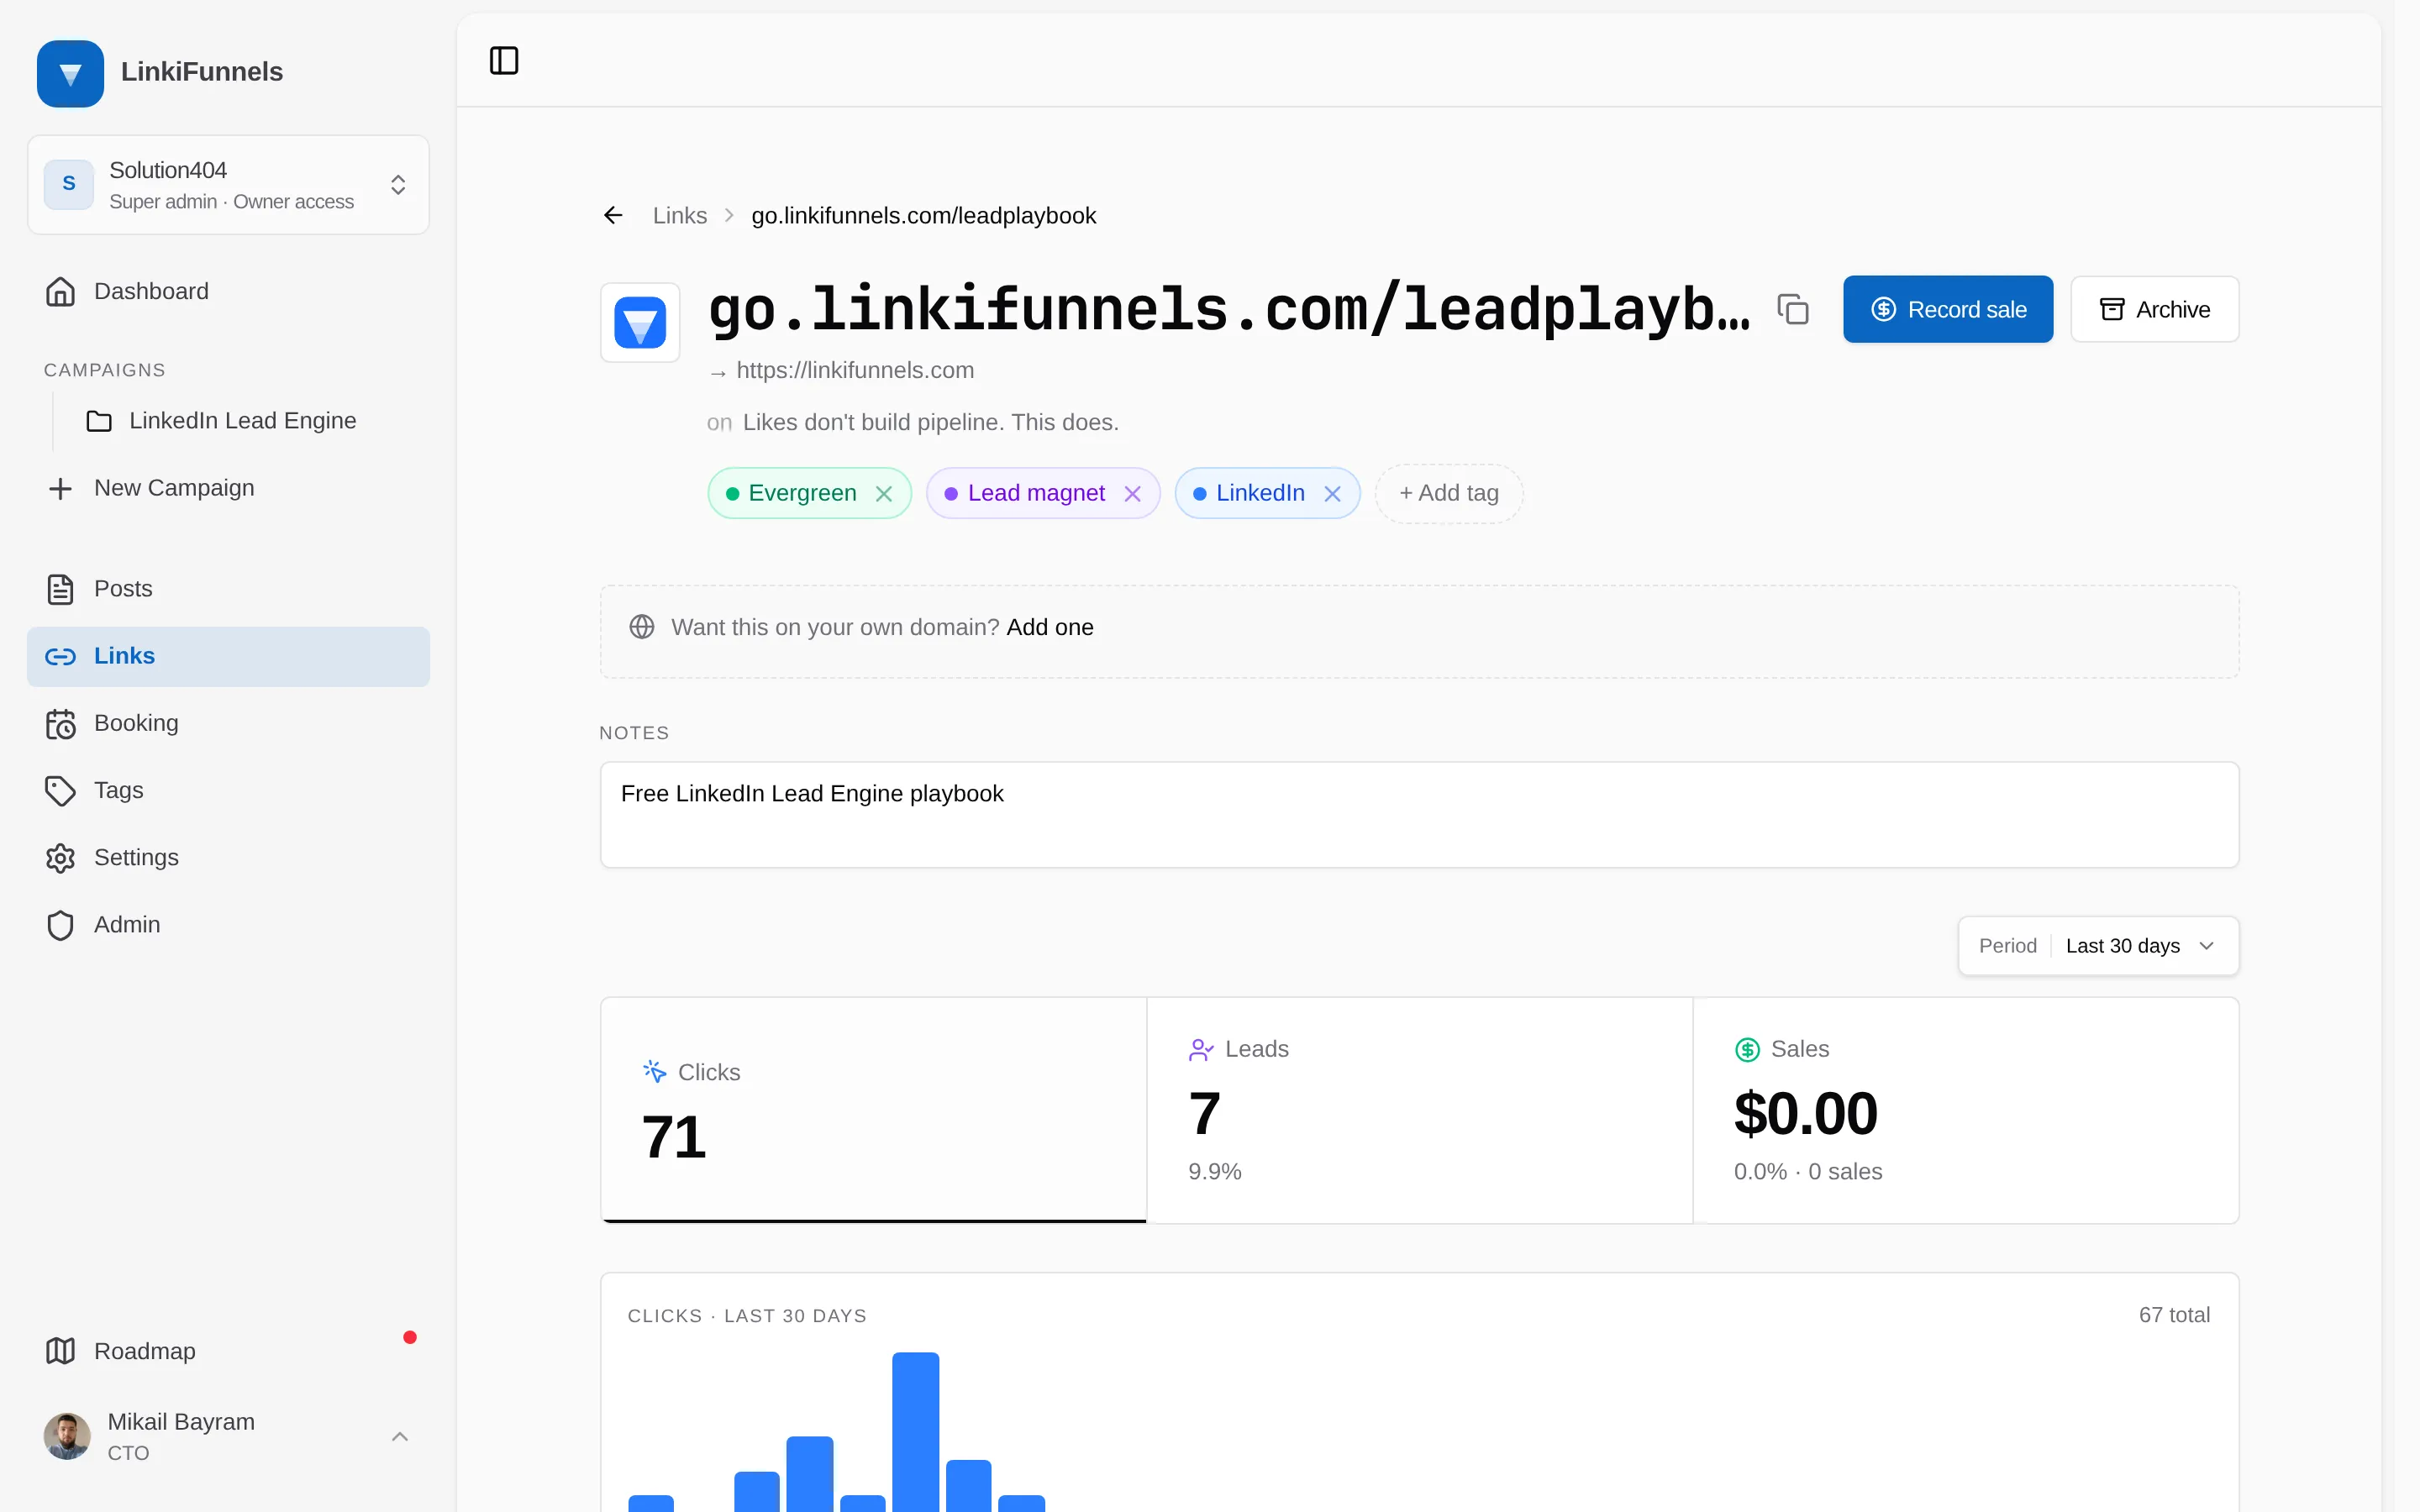Open the Tags page
Viewport: 2420px width, 1512px height.
coord(229,790)
